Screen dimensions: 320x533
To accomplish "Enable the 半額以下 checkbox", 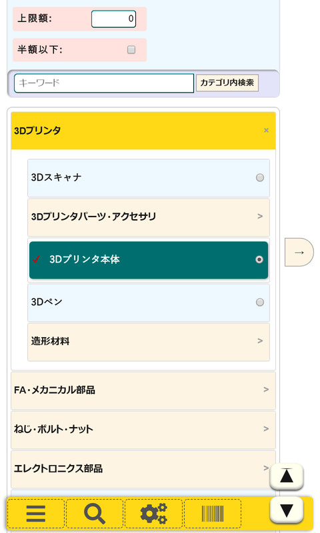I will click(x=131, y=49).
